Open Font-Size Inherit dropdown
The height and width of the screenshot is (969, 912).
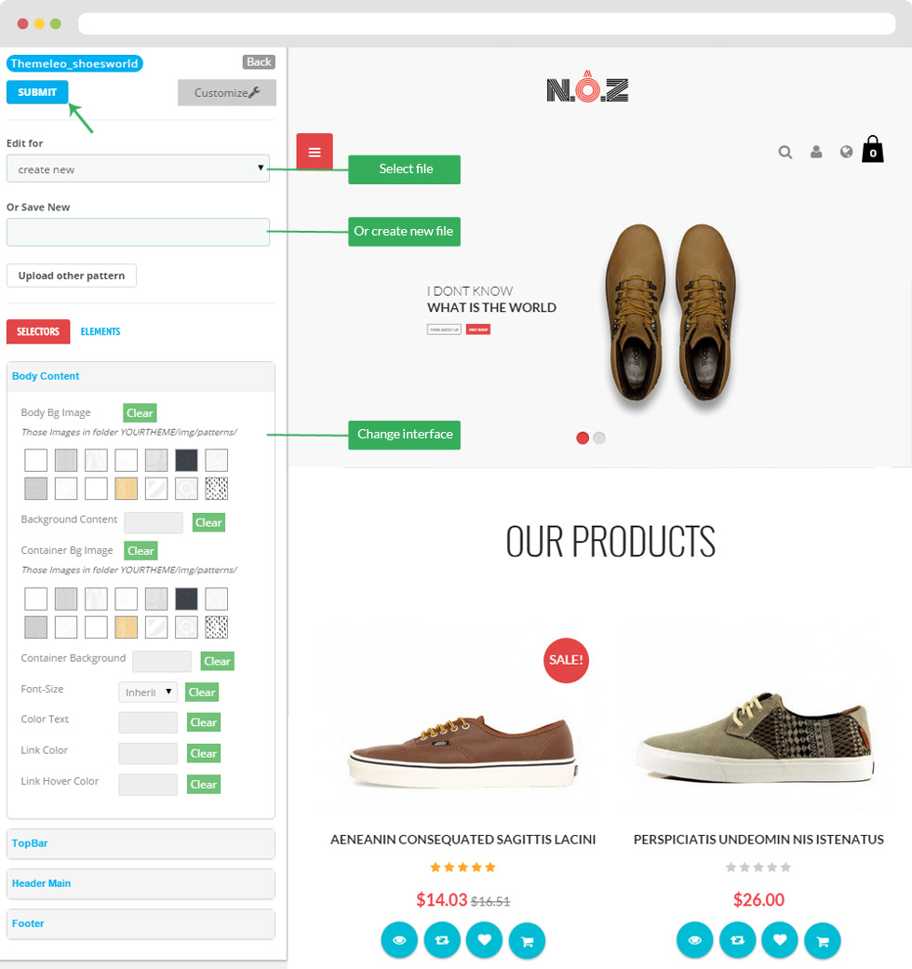pos(148,693)
